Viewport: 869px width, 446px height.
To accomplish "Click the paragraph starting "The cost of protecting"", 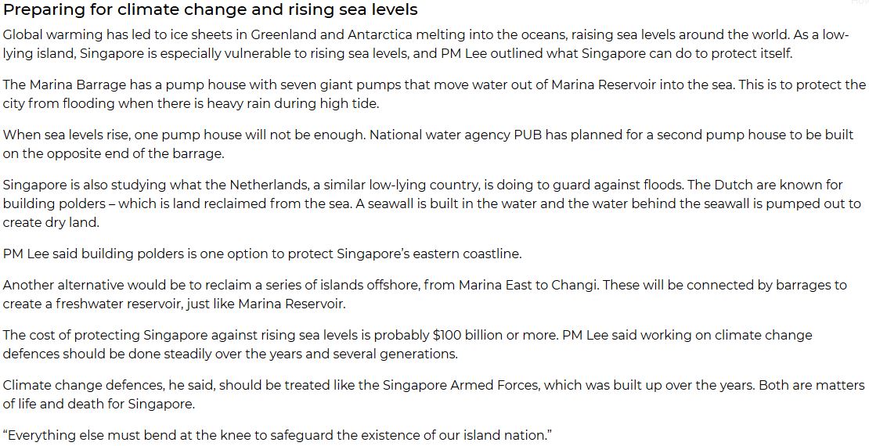I will point(407,344).
